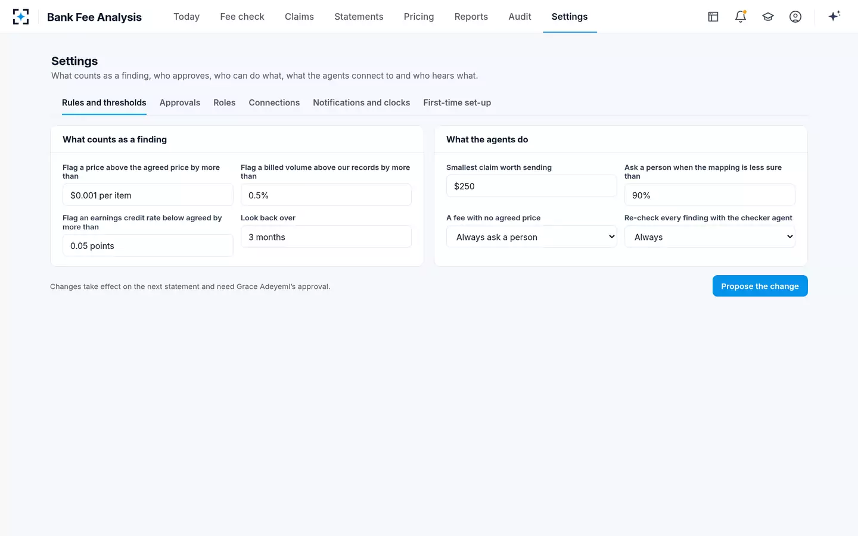Click the $250 smallest claim field
Screen dimensions: 858x536
(531, 186)
